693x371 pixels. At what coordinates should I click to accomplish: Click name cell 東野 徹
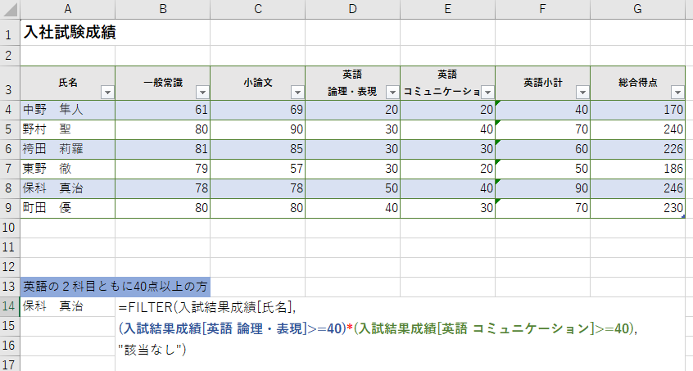68,169
